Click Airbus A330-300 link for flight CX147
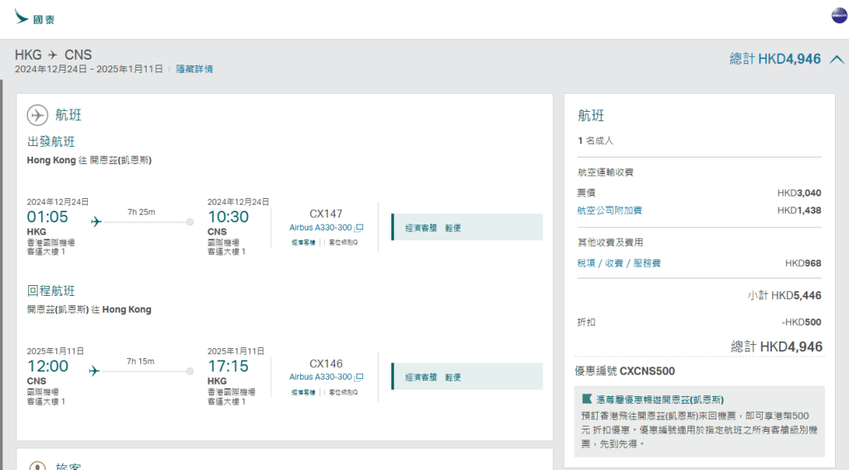 point(321,227)
